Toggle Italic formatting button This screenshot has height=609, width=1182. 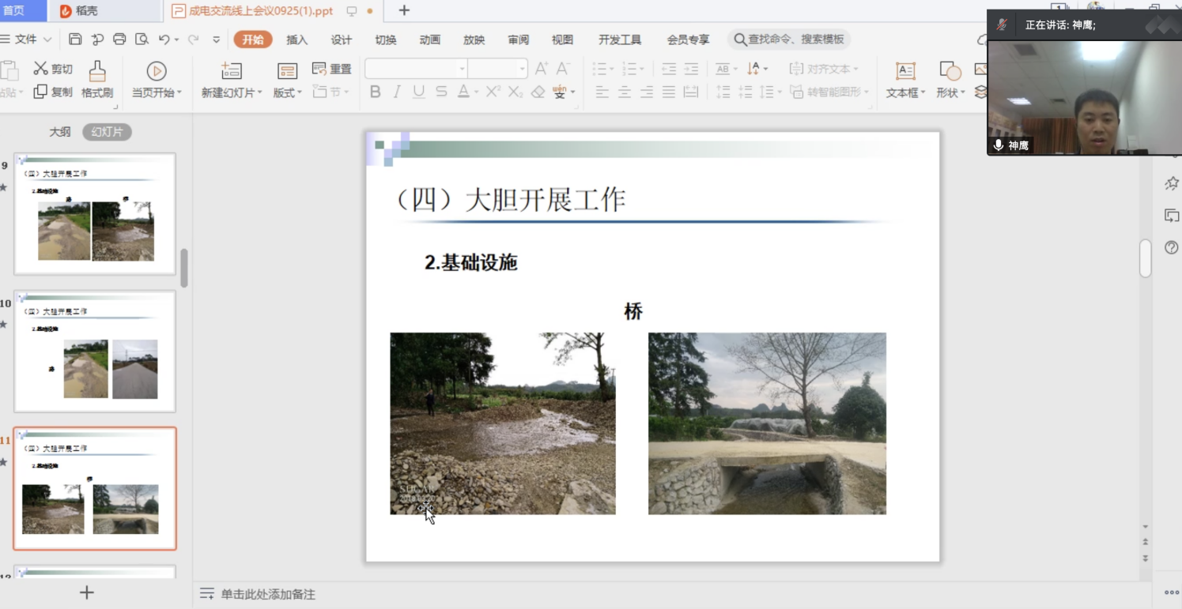point(397,92)
